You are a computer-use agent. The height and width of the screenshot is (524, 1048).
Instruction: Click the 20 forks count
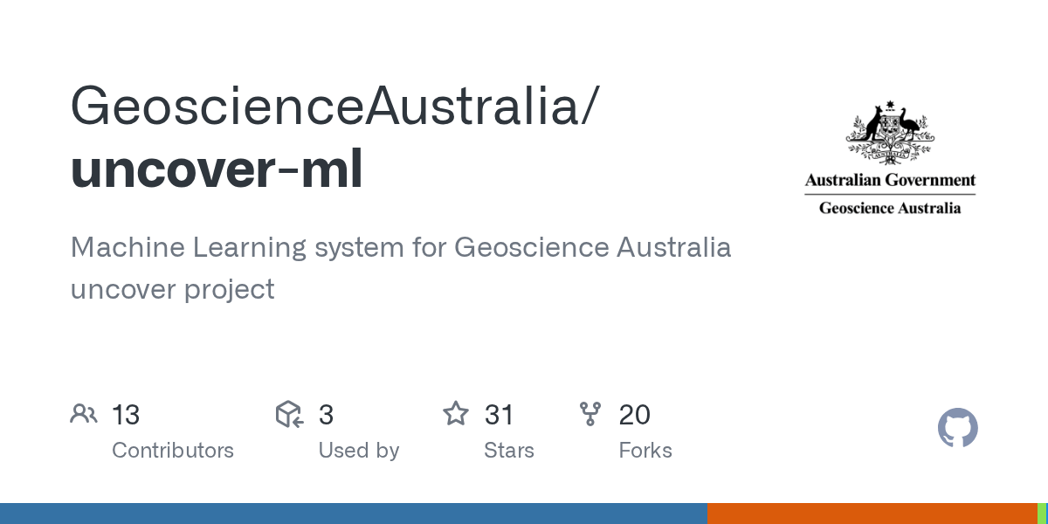click(x=634, y=415)
